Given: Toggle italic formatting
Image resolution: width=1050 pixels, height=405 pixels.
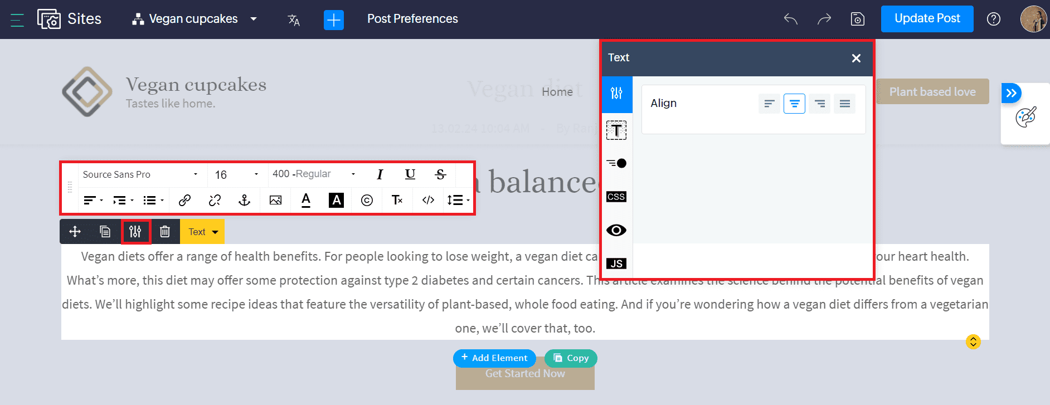Looking at the screenshot, I should (x=380, y=174).
